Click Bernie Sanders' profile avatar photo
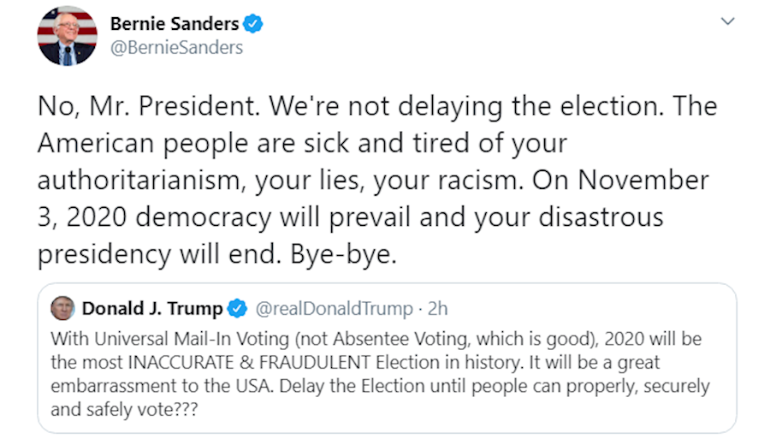The width and height of the screenshot is (770, 445). point(67,35)
